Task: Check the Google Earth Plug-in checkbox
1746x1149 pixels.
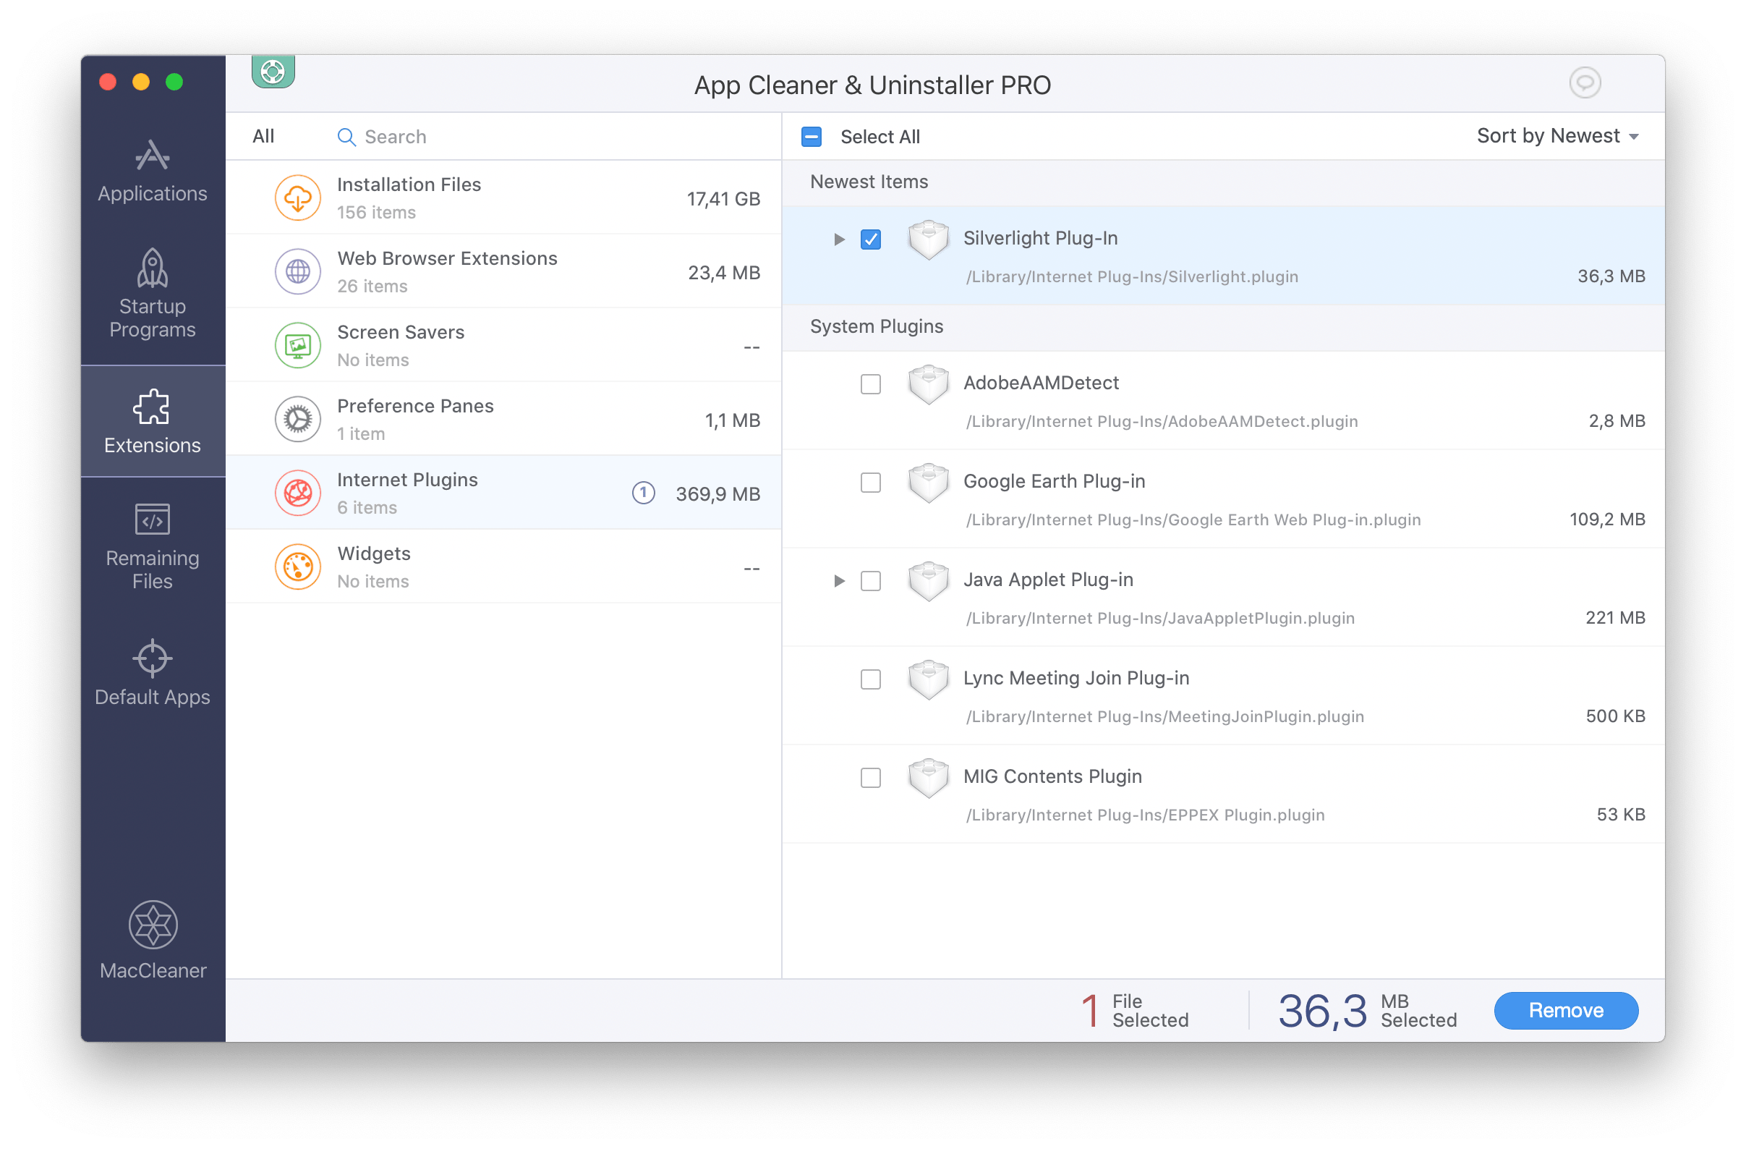Action: pos(869,482)
